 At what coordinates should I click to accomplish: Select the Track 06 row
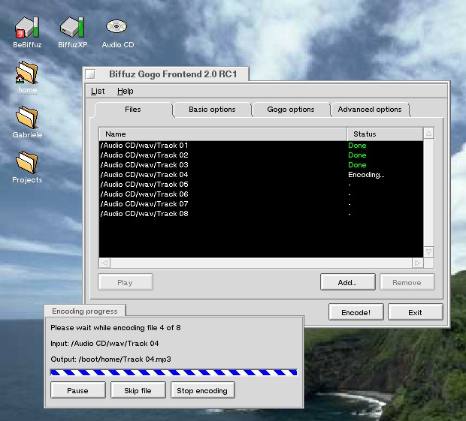pos(261,194)
